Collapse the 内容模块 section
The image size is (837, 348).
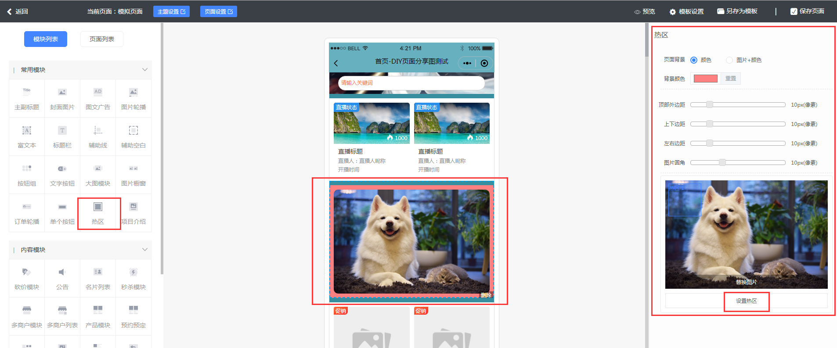[x=145, y=250]
